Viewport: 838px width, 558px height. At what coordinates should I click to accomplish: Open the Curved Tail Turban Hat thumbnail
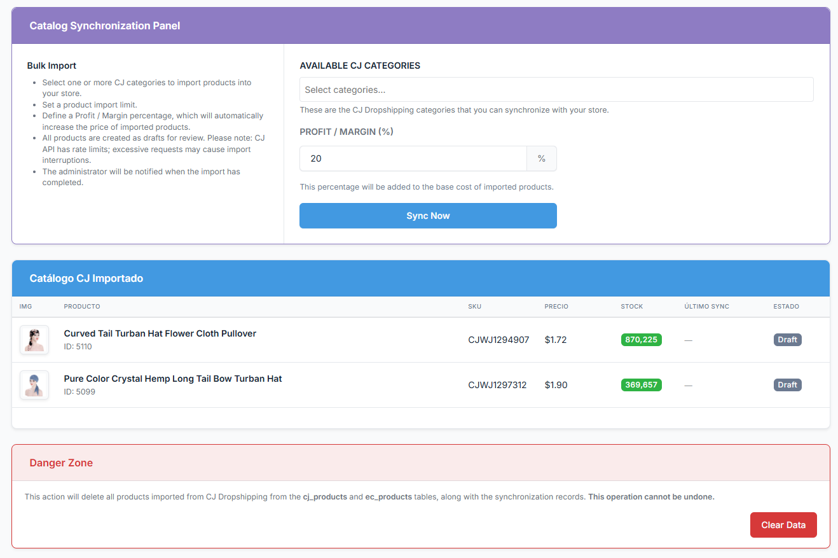point(34,340)
